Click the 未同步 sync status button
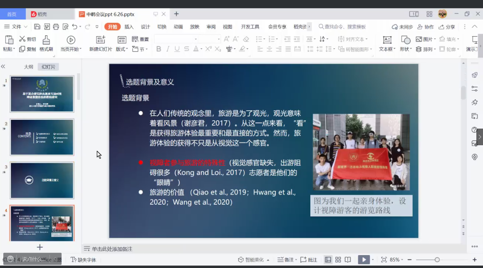Viewport: 483px width, 268px height. tap(402, 27)
